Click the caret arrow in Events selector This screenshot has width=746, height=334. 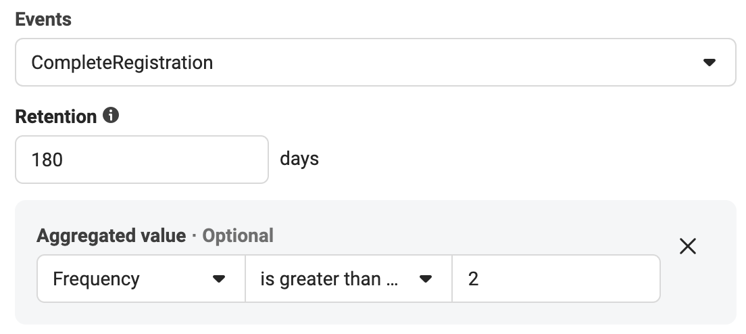click(x=710, y=62)
